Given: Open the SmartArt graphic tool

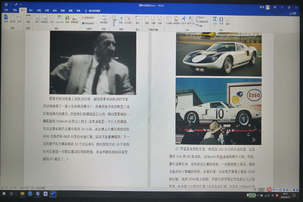Looking at the screenshot, I should click(x=59, y=19).
